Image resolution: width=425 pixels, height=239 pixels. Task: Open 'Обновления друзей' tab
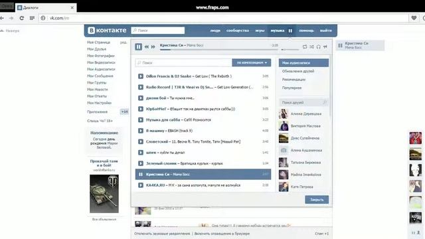pyautogui.click(x=298, y=71)
